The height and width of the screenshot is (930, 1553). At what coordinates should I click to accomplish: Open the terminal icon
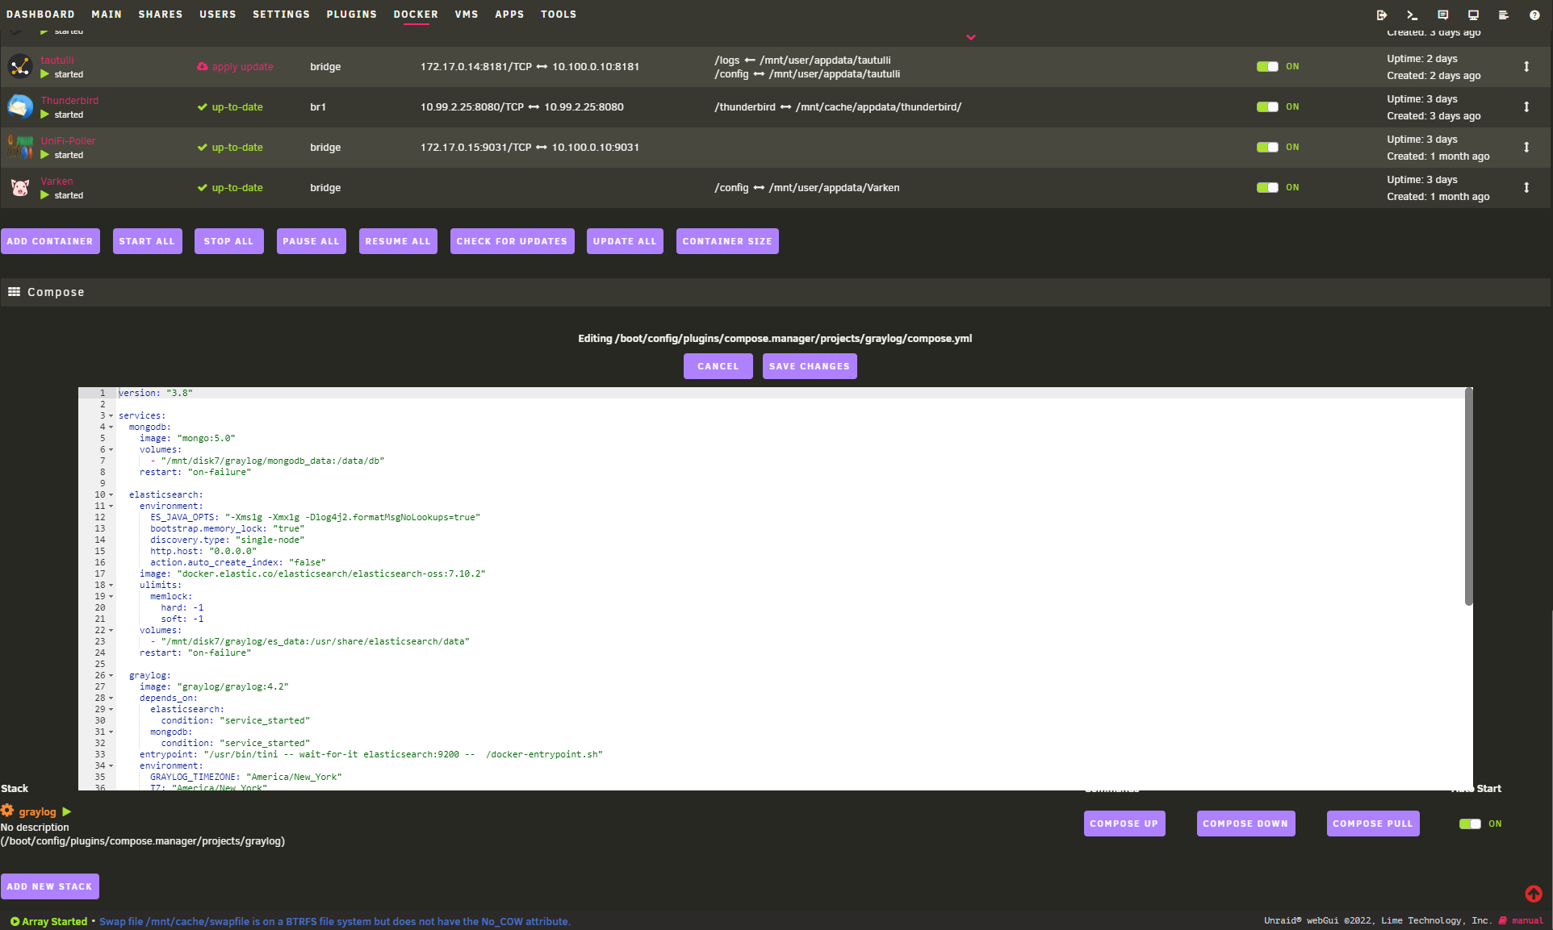(1412, 15)
